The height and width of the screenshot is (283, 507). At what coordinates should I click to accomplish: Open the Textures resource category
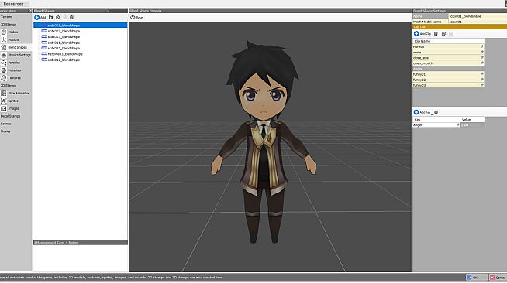point(16,78)
